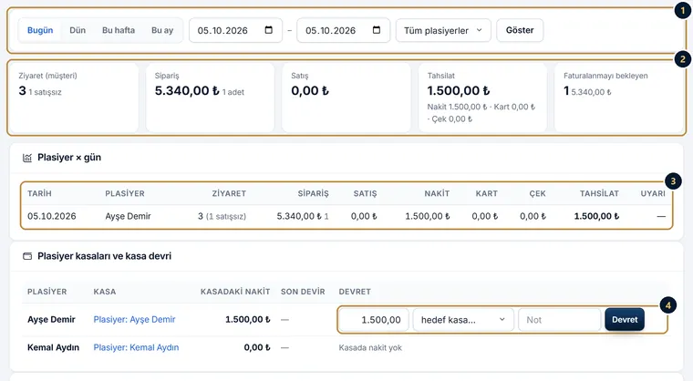Open the Tüm plasiyerler dropdown
This screenshot has width=693, height=381.
click(443, 30)
